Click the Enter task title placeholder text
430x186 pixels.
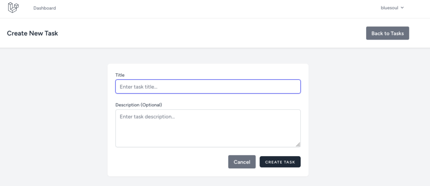tap(139, 87)
